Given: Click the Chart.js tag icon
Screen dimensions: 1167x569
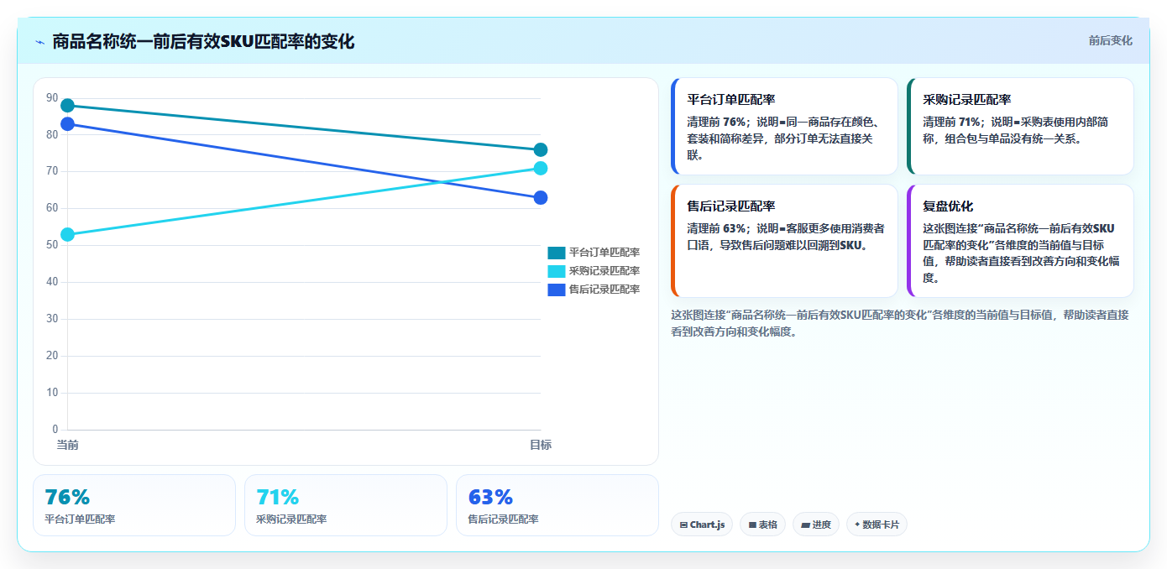Looking at the screenshot, I should 683,525.
